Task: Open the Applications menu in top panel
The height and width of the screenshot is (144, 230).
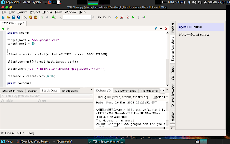Action: click(x=11, y=2)
